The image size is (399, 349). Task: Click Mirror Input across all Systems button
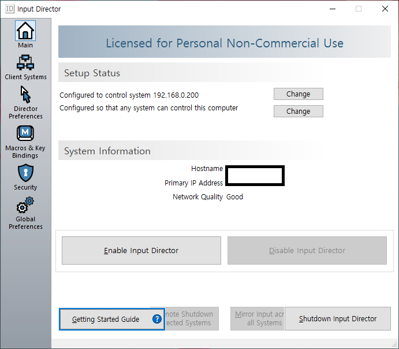point(258,319)
